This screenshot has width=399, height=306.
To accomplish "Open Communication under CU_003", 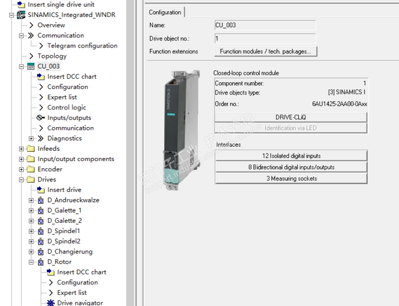I will (x=70, y=128).
